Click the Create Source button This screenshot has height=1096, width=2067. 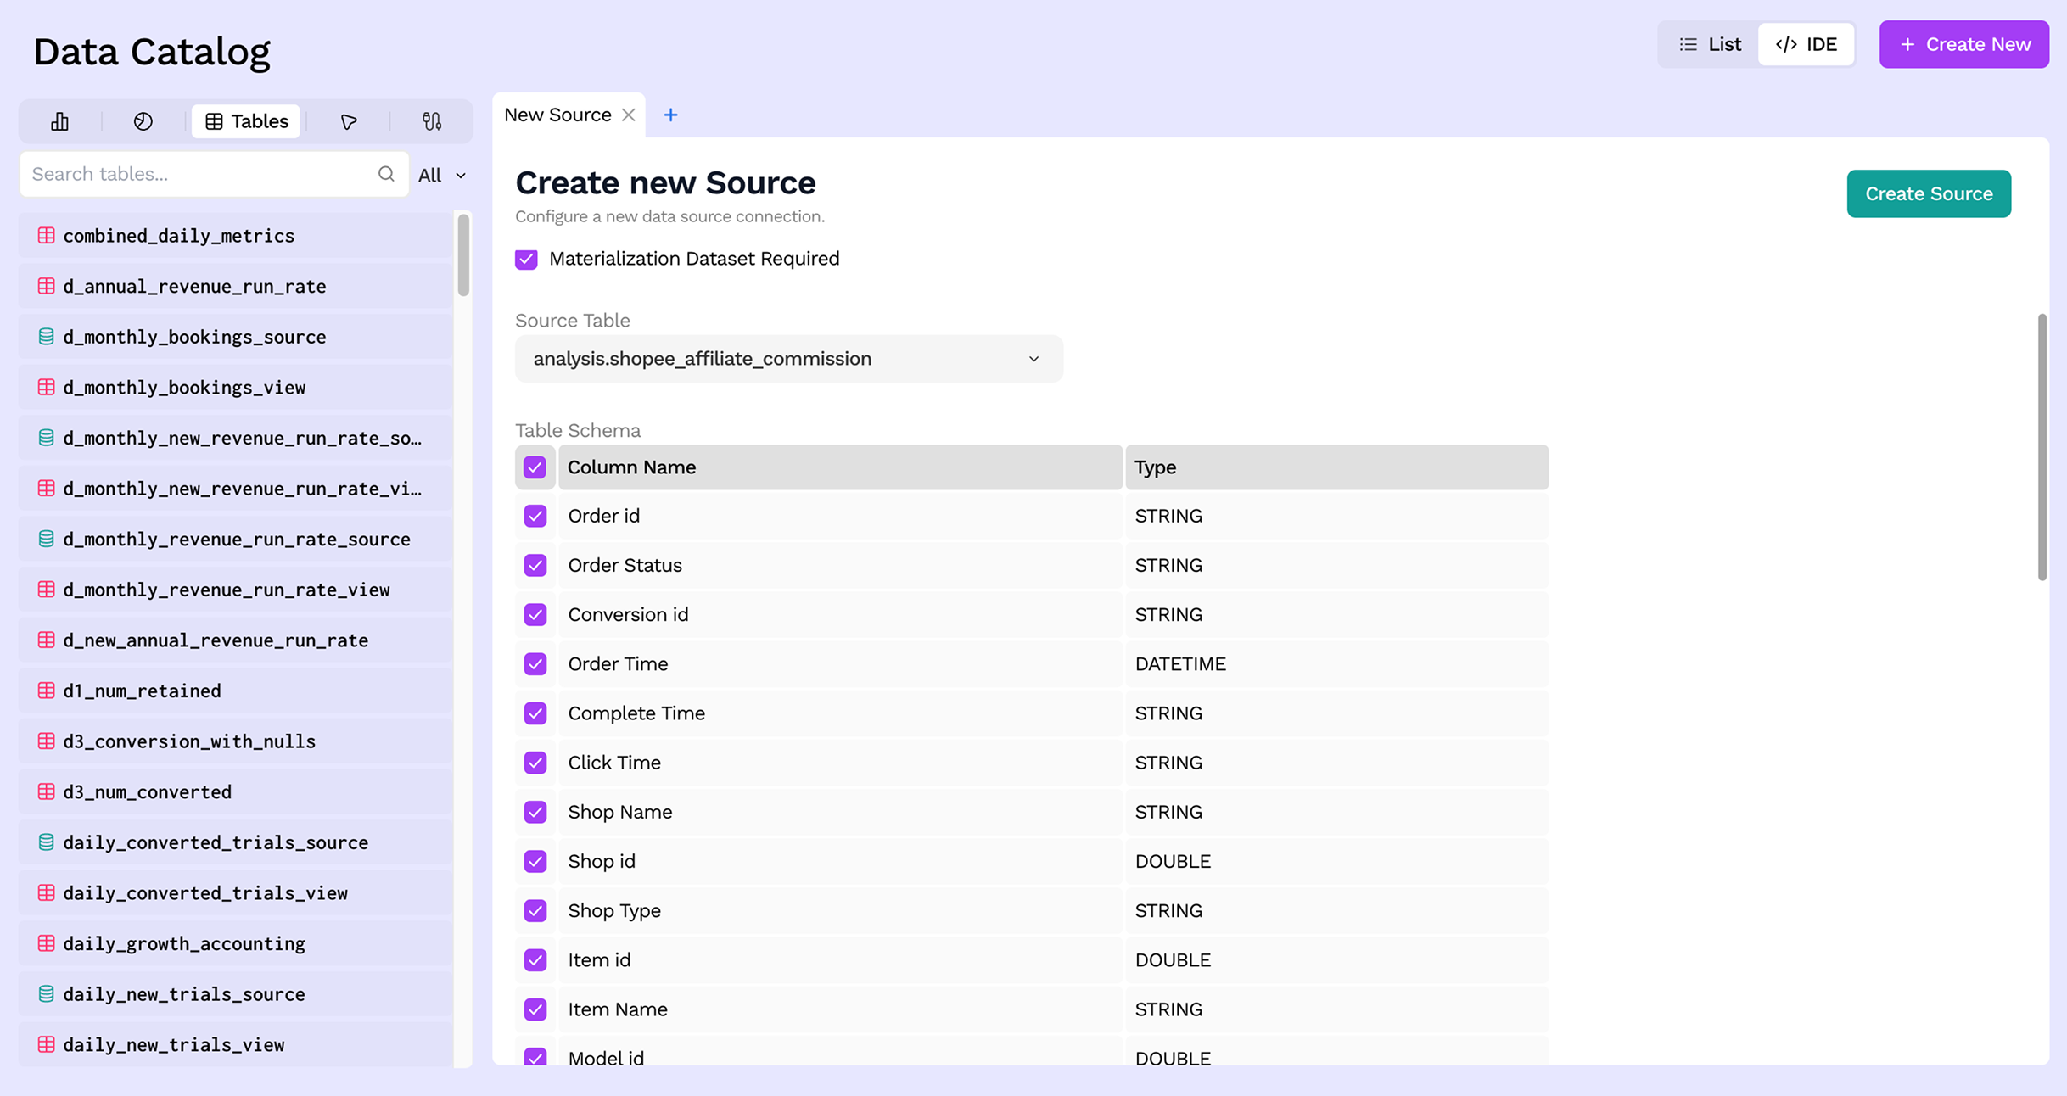pos(1928,193)
